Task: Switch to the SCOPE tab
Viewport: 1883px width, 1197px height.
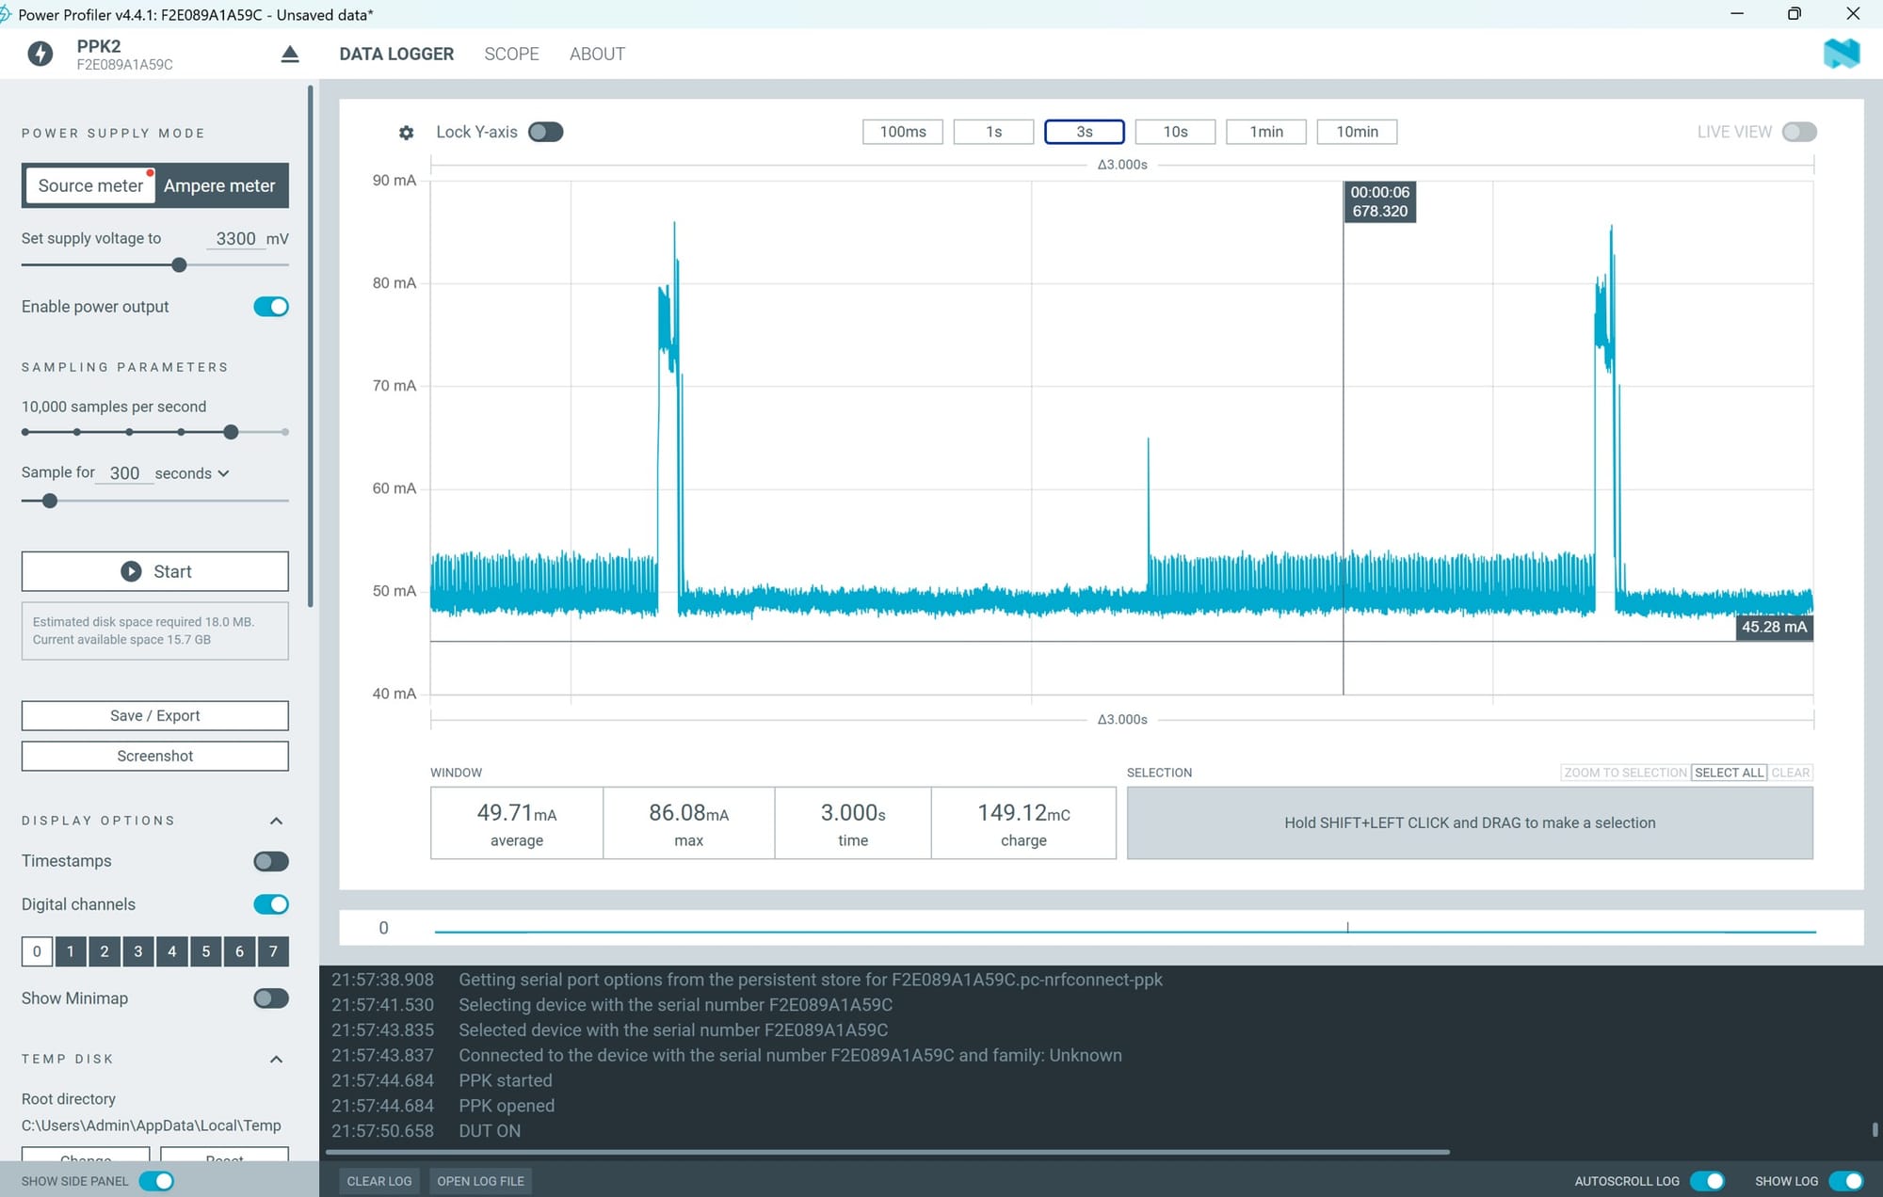Action: [x=511, y=54]
